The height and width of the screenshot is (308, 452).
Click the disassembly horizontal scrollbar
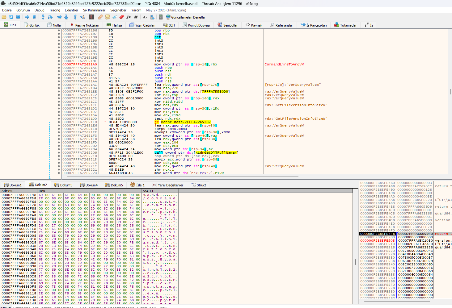[x=183, y=177]
